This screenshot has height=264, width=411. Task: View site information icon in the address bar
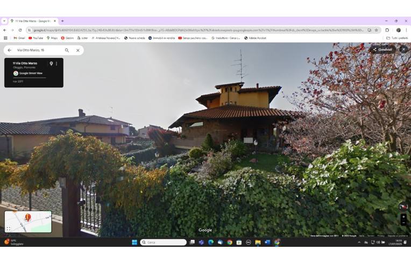tap(29, 31)
